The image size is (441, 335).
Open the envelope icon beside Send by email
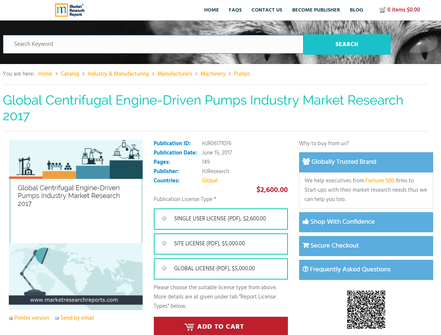pos(57,318)
